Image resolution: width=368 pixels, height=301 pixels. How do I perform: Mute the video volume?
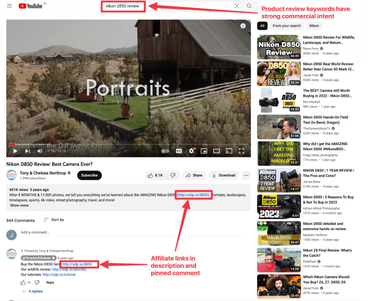click(x=40, y=151)
